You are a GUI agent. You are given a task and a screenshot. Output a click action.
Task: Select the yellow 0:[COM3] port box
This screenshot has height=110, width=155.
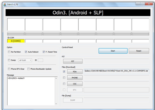click(16, 41)
